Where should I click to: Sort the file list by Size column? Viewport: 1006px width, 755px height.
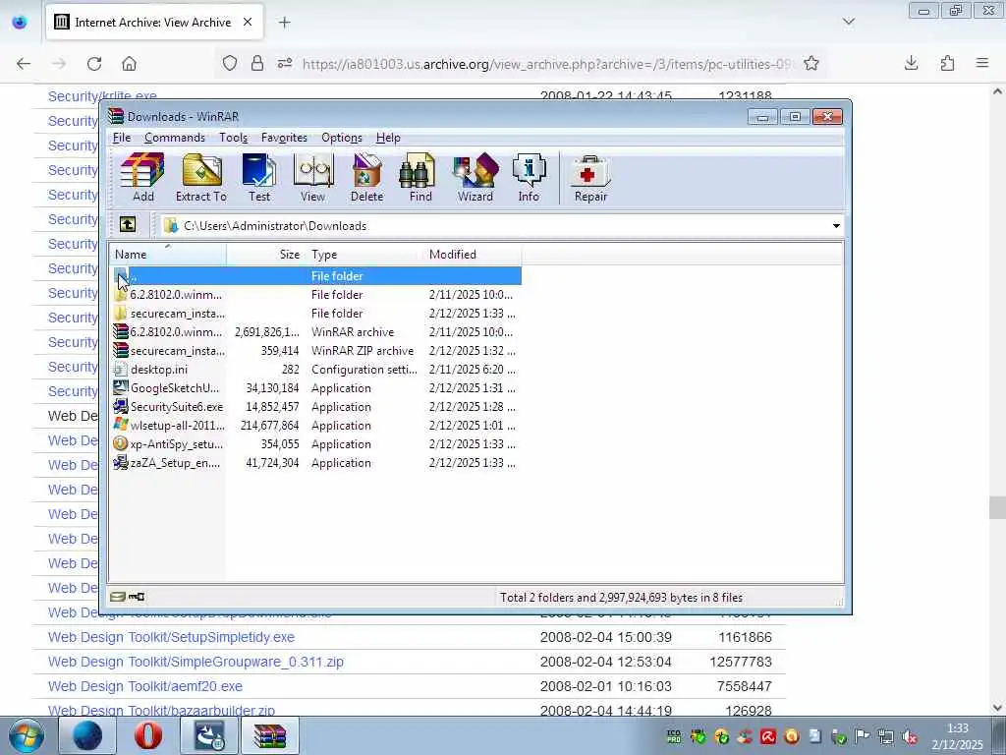(266, 255)
